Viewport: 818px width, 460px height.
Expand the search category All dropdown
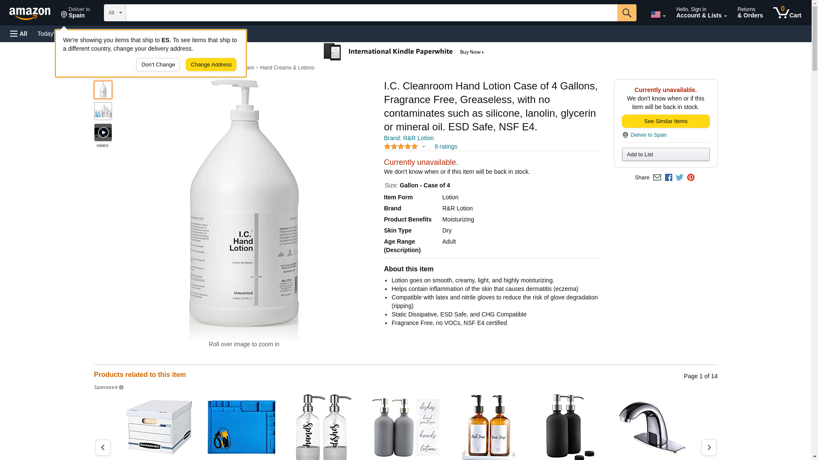pyautogui.click(x=115, y=13)
